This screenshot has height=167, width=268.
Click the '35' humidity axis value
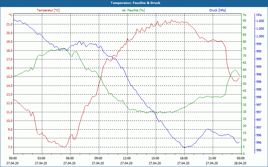point(245,105)
